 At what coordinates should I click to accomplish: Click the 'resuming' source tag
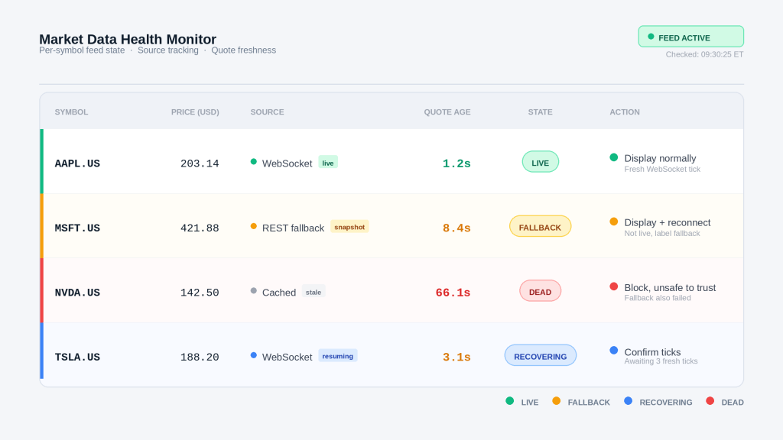coord(337,356)
